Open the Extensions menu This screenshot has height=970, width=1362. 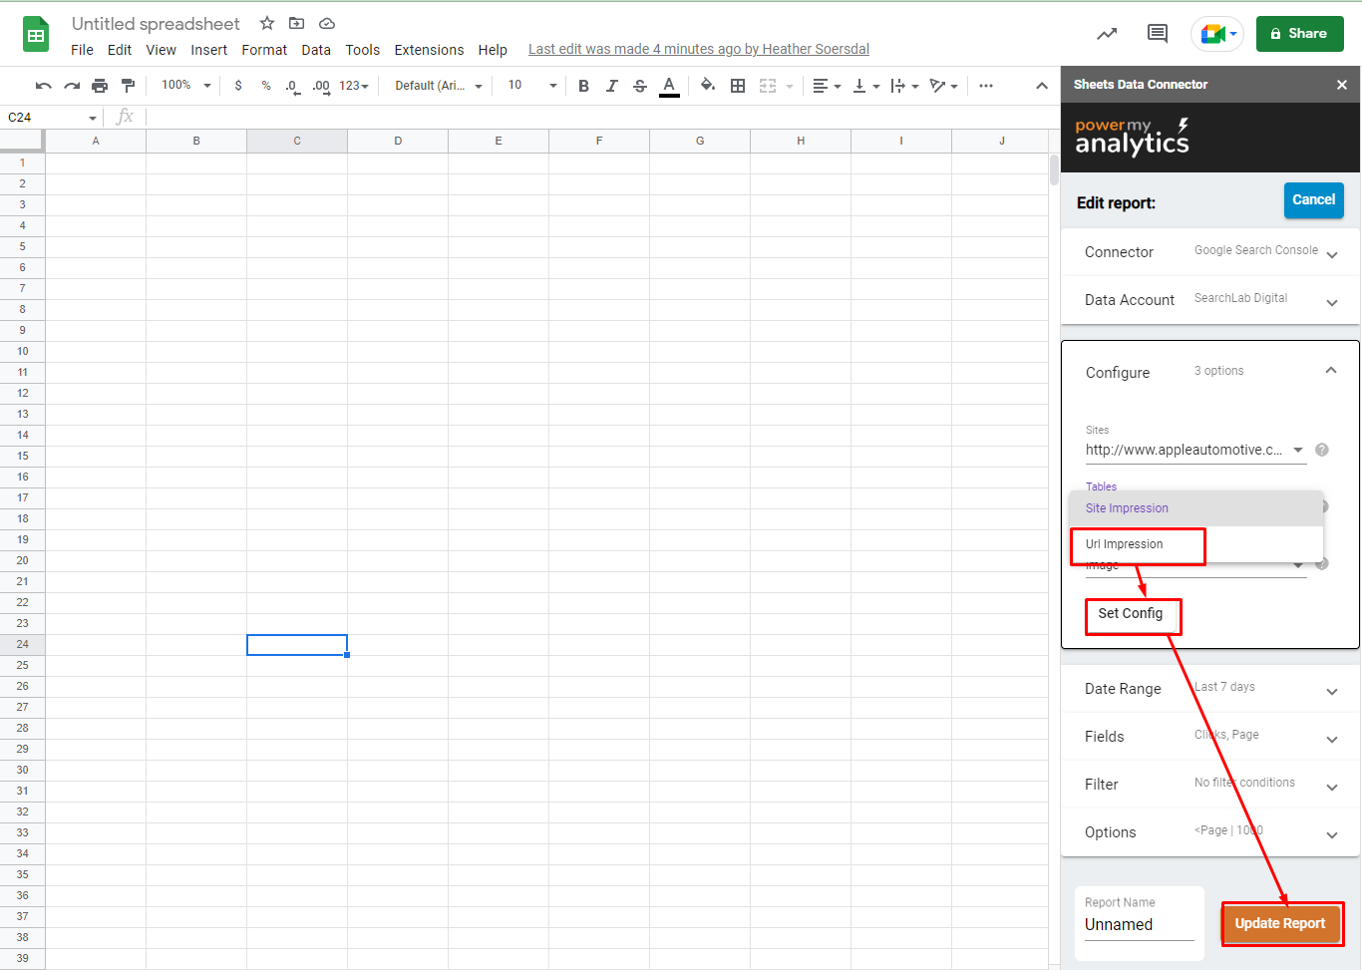point(429,50)
